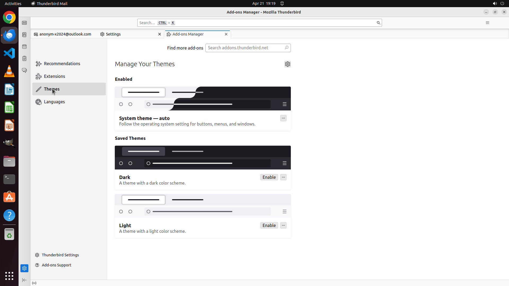Screen dimensions: 509x286
Task: Open the Calendar space icon
Action: coord(24,47)
